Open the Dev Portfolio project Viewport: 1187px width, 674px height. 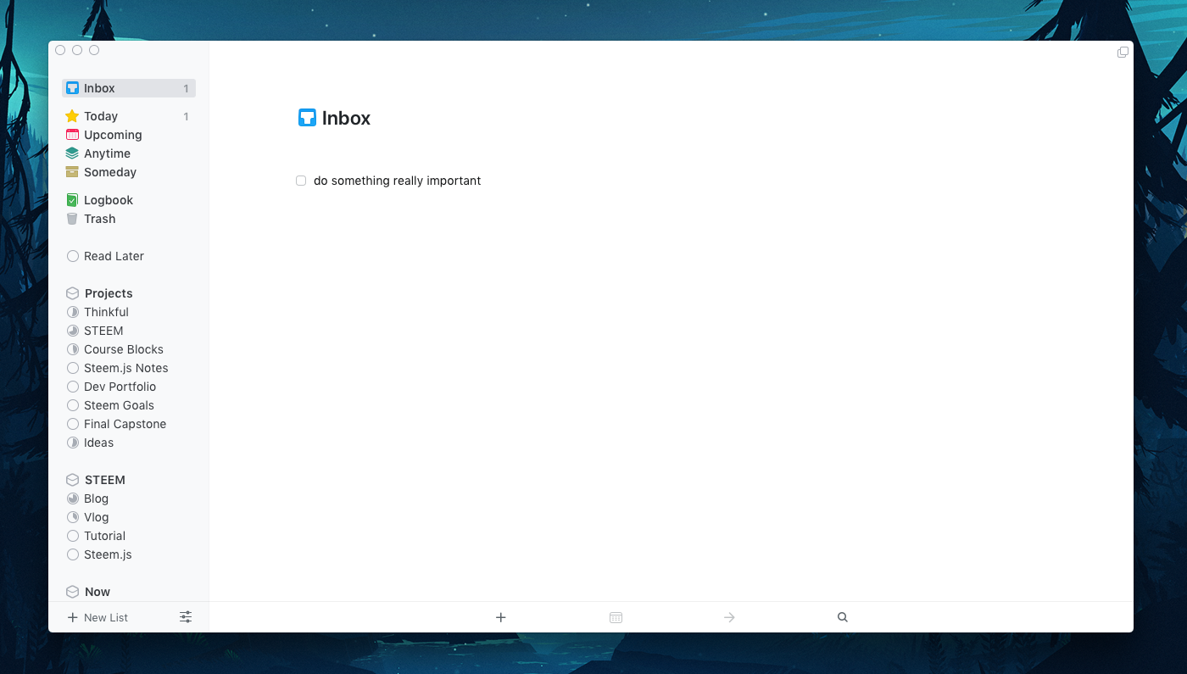[x=129, y=387]
